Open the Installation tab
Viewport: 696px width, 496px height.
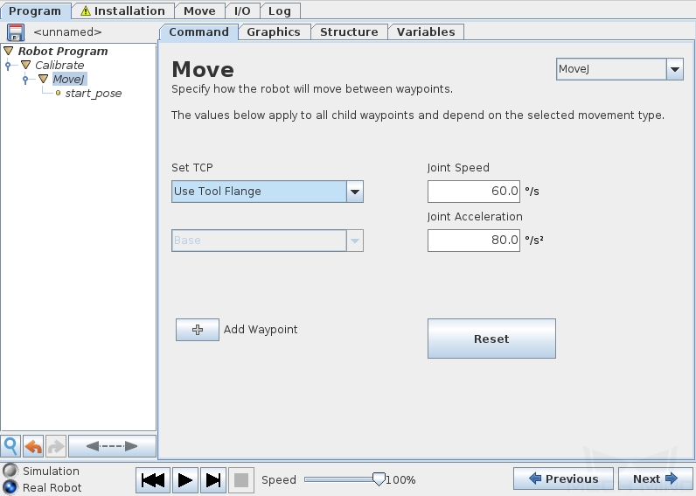(122, 10)
